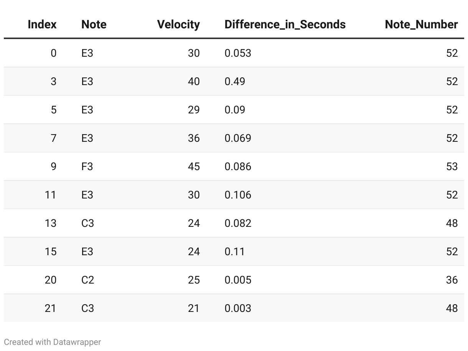Open the Created with Datawrapper link
This screenshot has height=351, width=468.
pos(53,342)
